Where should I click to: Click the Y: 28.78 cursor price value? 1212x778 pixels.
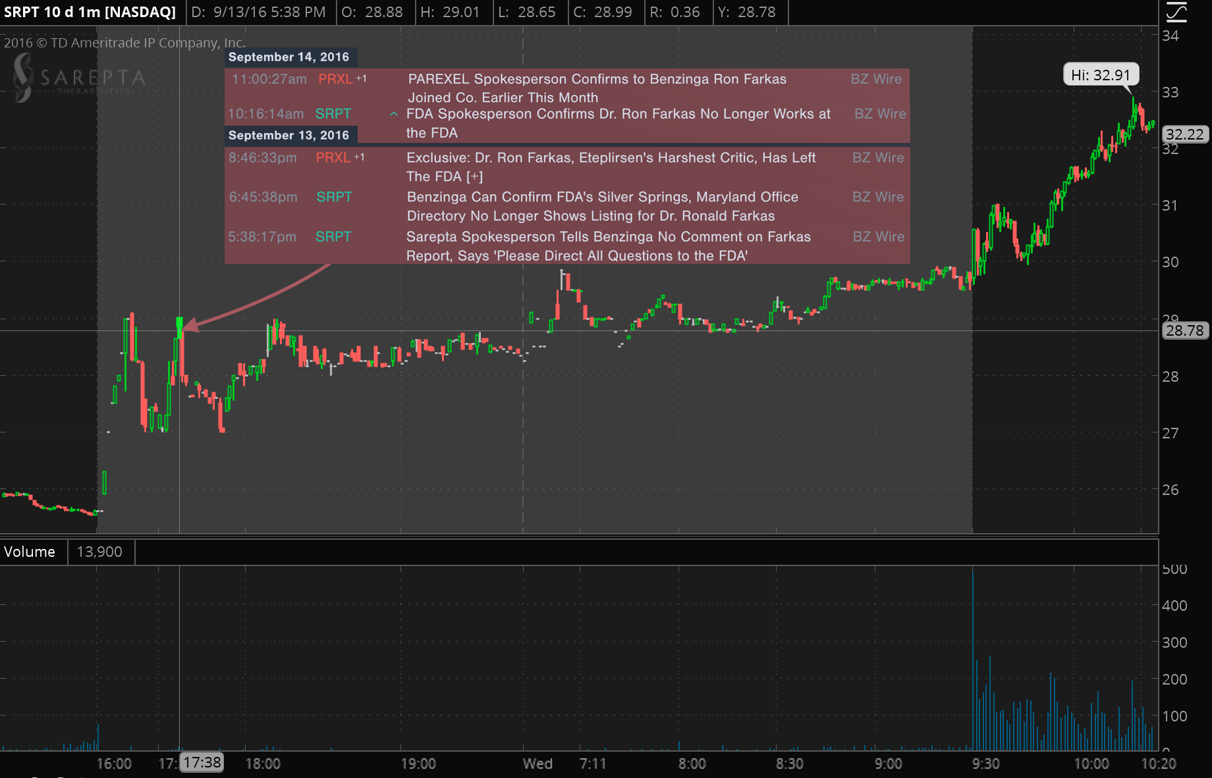pyautogui.click(x=747, y=13)
